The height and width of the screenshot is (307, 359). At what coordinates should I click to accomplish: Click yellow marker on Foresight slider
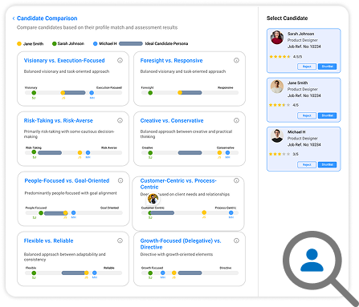pyautogui.click(x=180, y=93)
